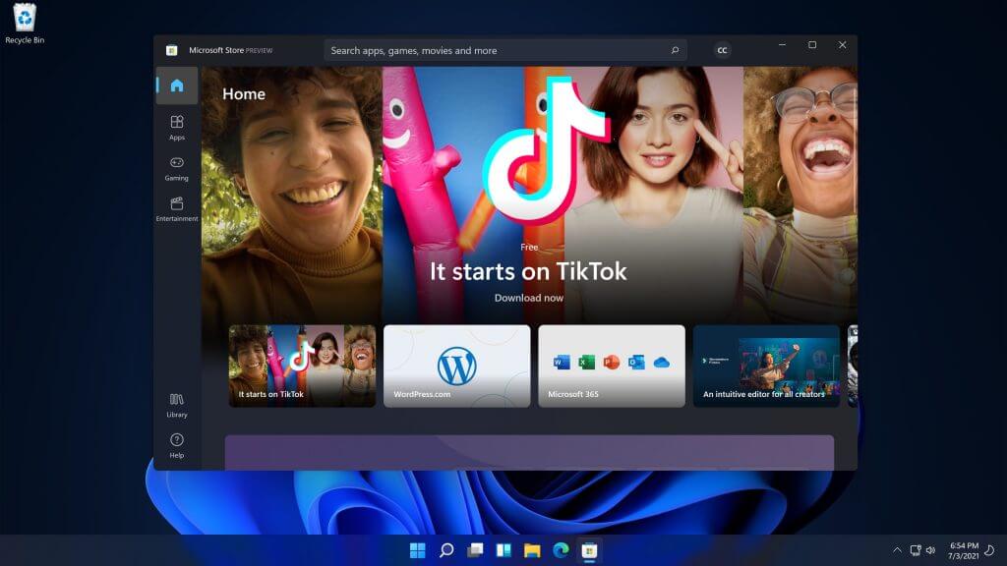Open the WordPress.com featured card
The height and width of the screenshot is (566, 1007).
tap(457, 366)
